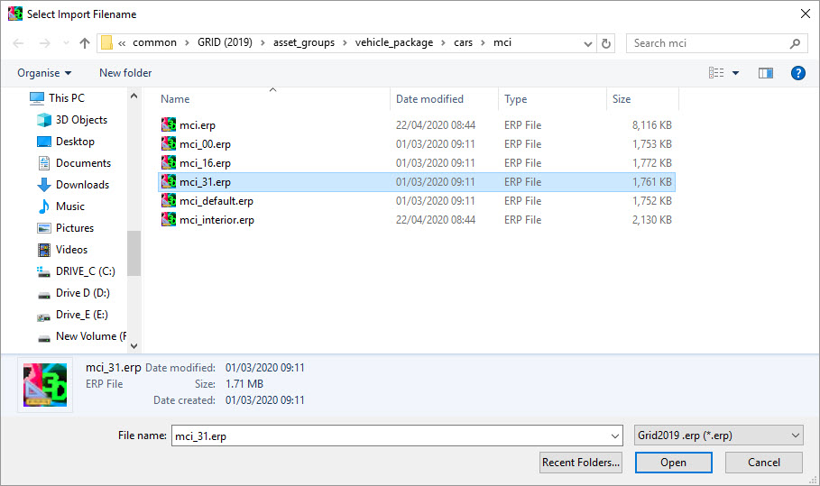
Task: Navigate to asset_groups breadcrumb
Action: click(304, 43)
